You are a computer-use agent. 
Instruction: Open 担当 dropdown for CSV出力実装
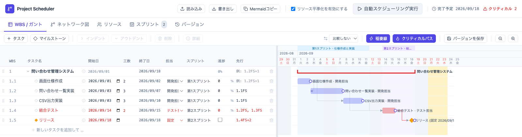point(175,101)
